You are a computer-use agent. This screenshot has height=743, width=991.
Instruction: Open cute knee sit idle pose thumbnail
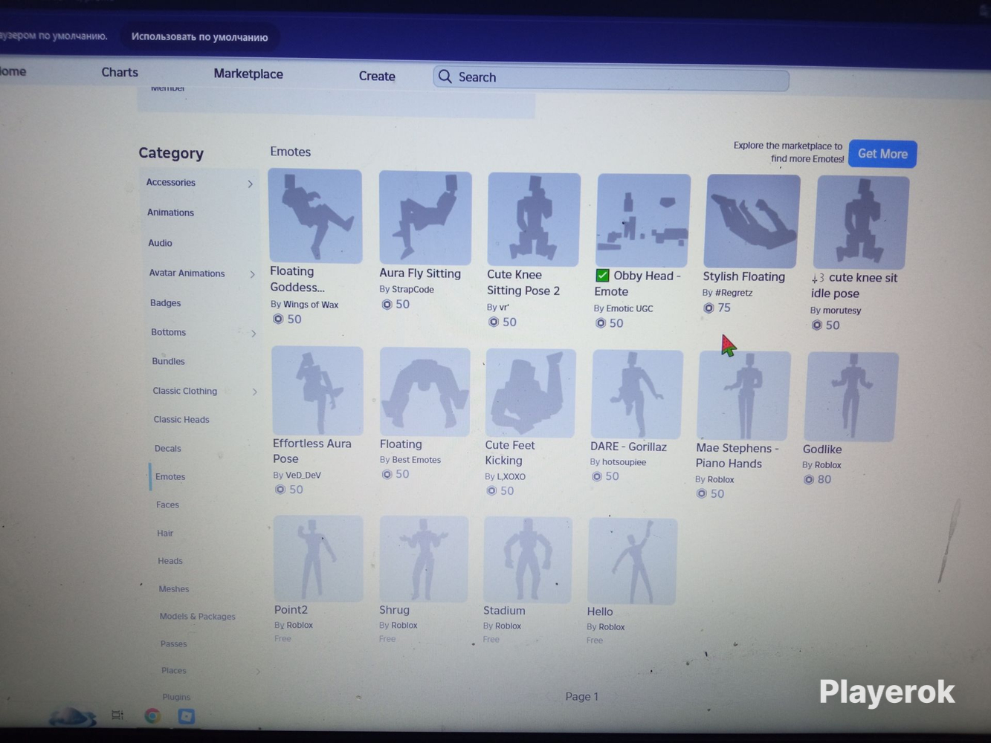click(862, 223)
